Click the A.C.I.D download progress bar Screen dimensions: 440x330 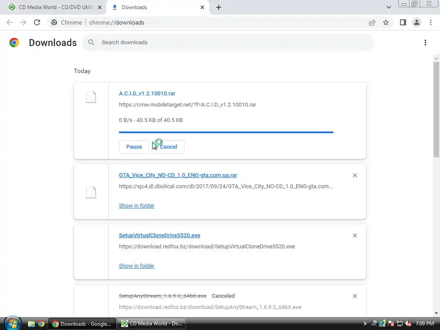[226, 132]
